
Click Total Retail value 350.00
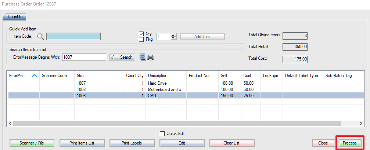pyautogui.click(x=295, y=47)
